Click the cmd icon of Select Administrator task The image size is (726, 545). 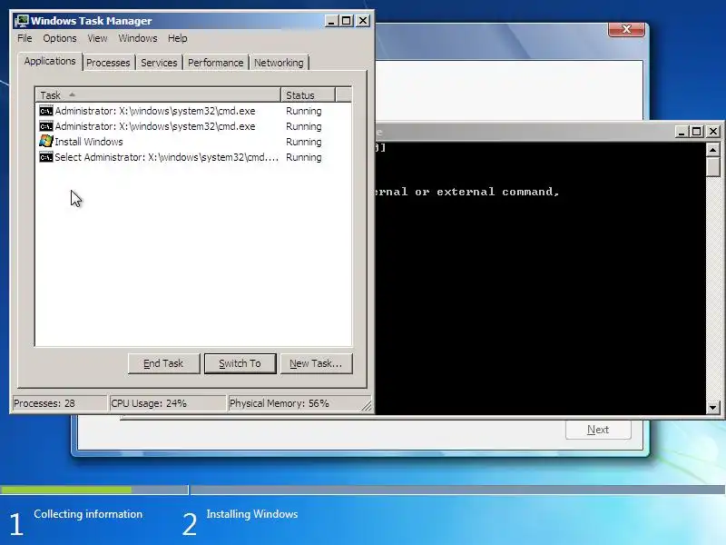tap(46, 157)
